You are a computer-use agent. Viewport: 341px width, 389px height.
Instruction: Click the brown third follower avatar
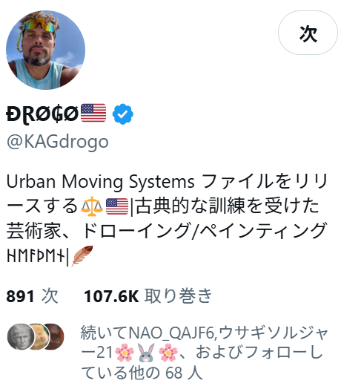point(56,336)
